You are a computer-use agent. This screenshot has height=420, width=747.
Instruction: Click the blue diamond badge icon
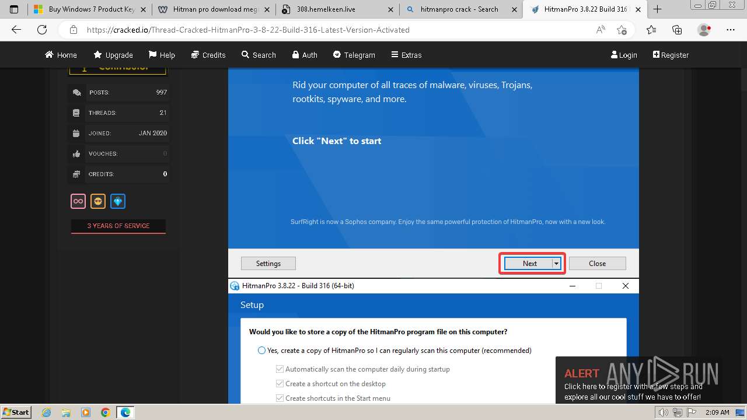pos(118,201)
